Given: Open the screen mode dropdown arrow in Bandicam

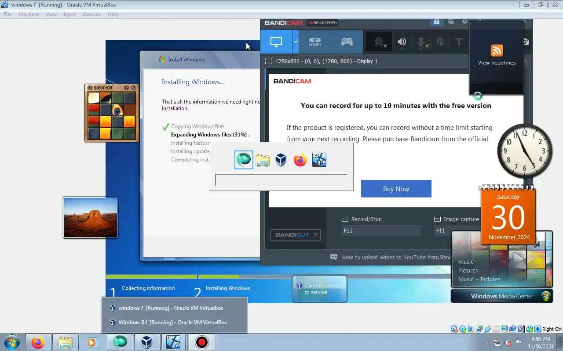Looking at the screenshot, I should click(296, 42).
